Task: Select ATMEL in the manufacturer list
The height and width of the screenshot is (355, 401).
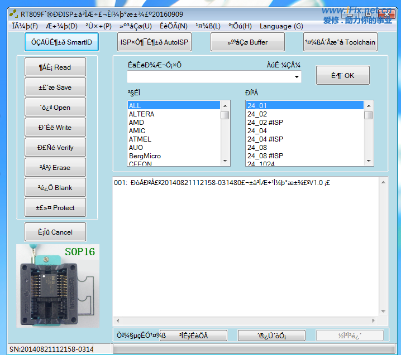Action: [x=140, y=139]
